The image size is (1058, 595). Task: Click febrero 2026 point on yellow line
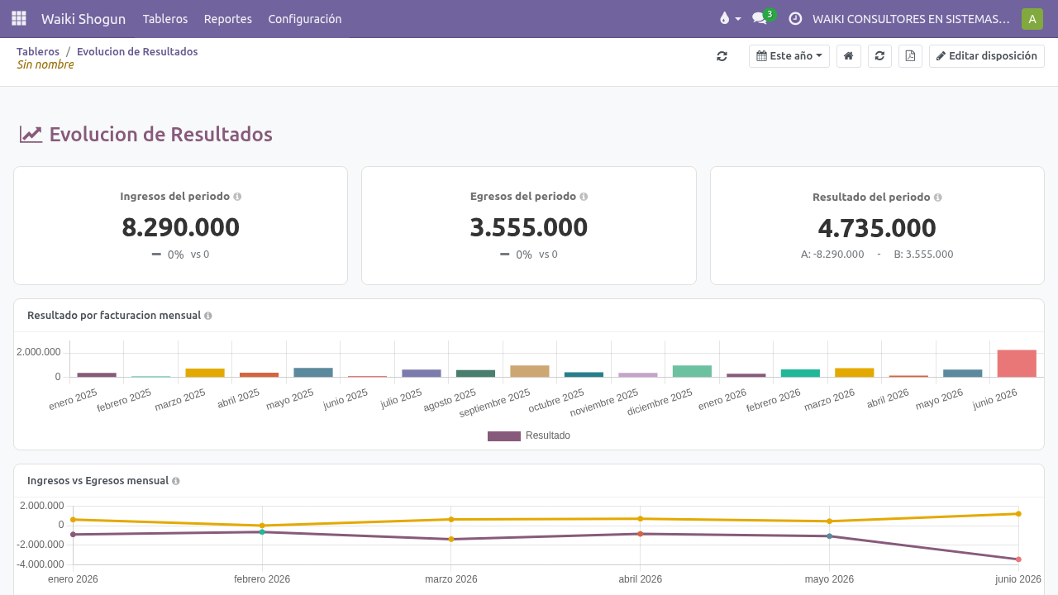tap(262, 526)
